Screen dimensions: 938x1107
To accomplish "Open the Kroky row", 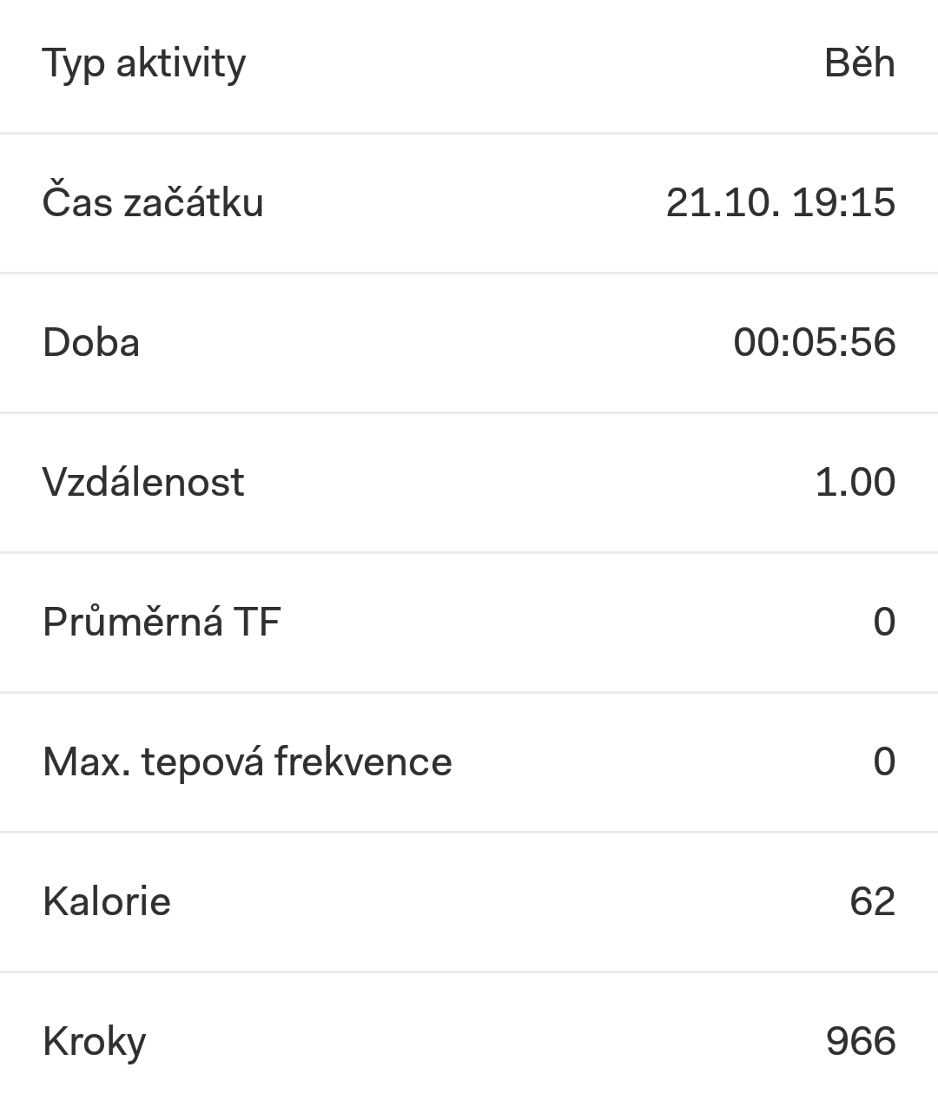I will pos(469,1040).
